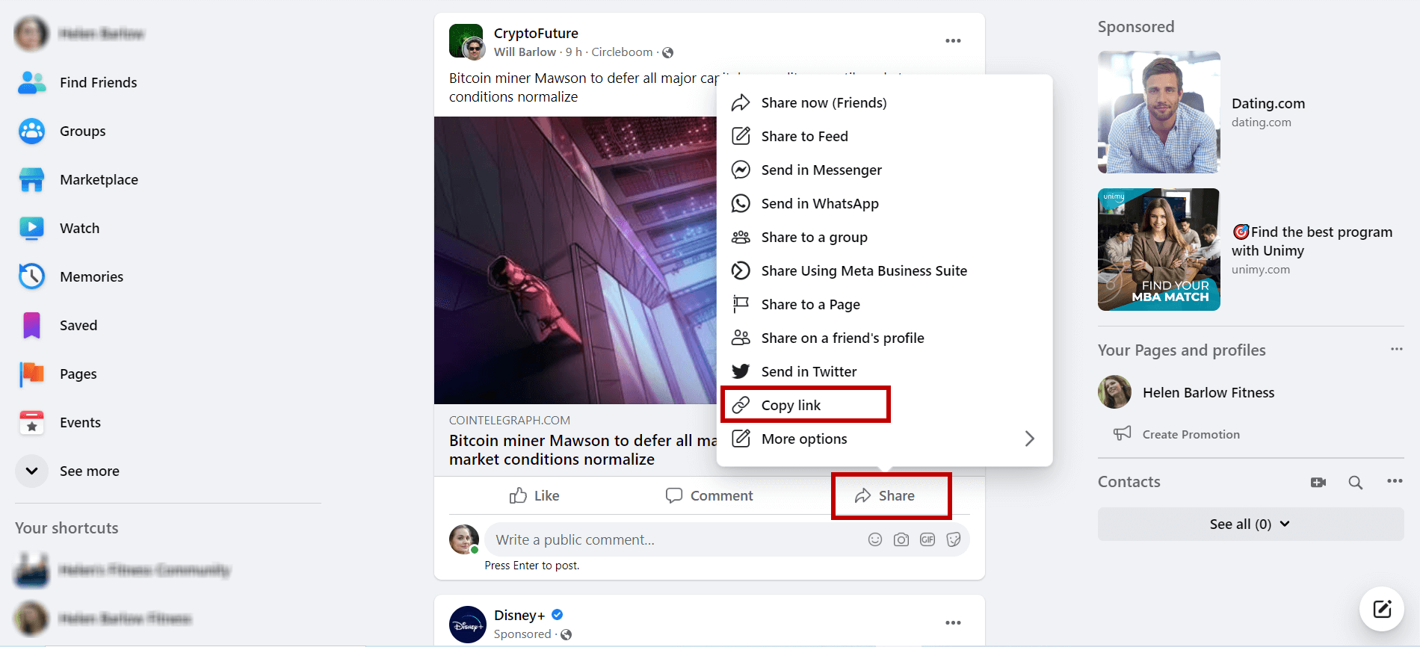Expand the See more sidebar section

pyautogui.click(x=89, y=471)
